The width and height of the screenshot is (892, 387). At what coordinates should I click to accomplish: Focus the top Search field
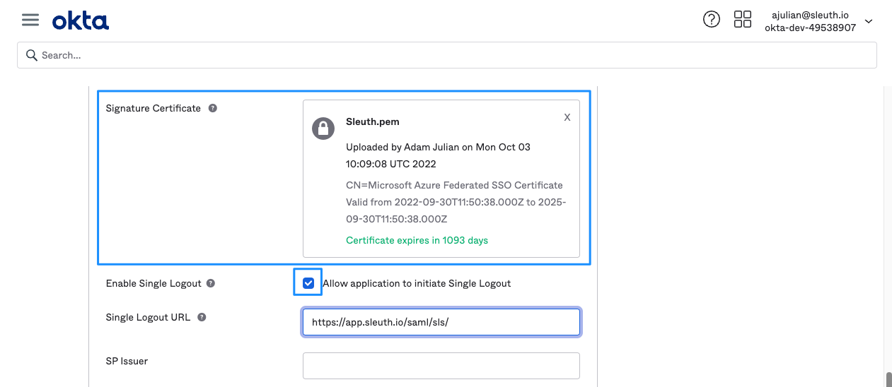click(x=453, y=55)
